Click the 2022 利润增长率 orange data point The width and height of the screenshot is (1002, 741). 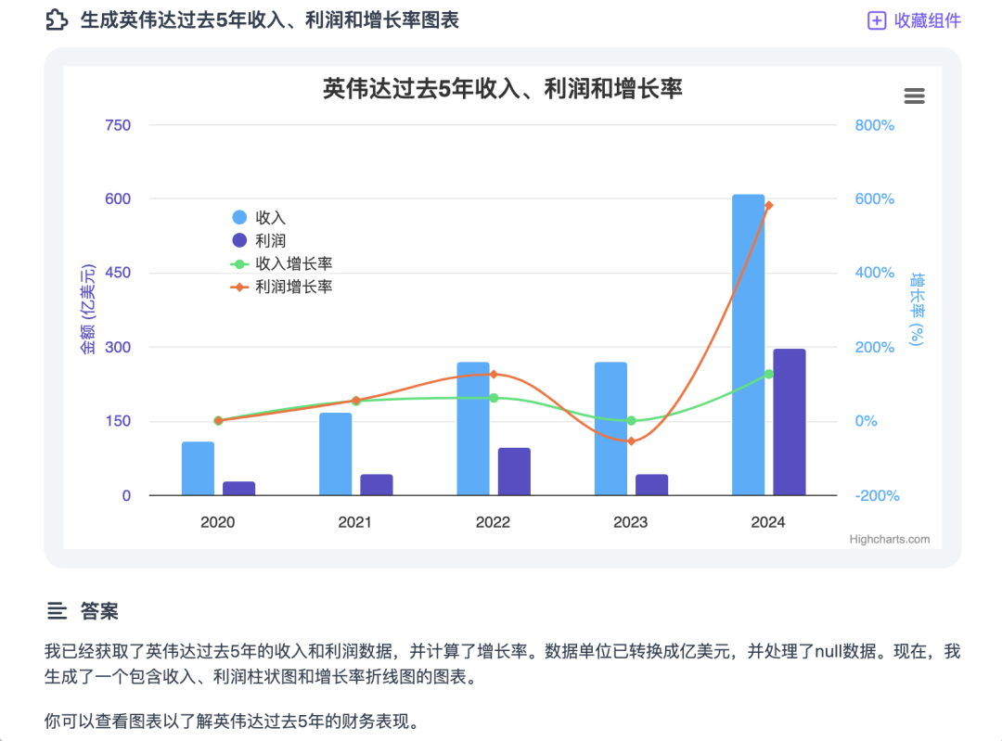pos(494,375)
